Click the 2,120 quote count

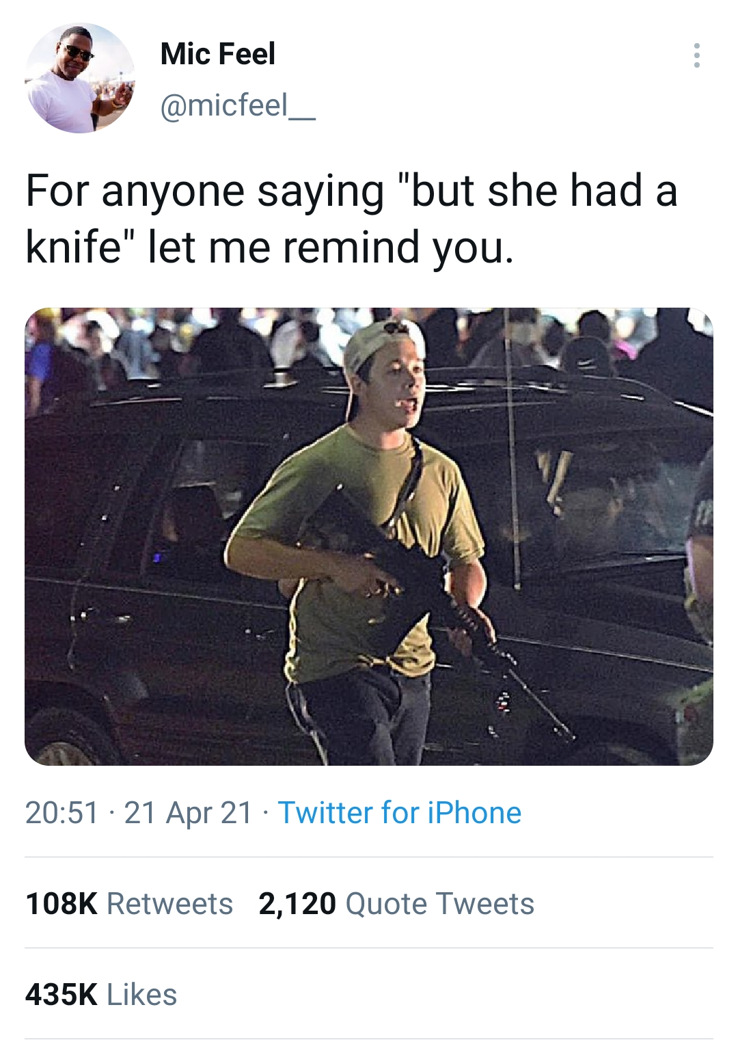click(x=297, y=904)
